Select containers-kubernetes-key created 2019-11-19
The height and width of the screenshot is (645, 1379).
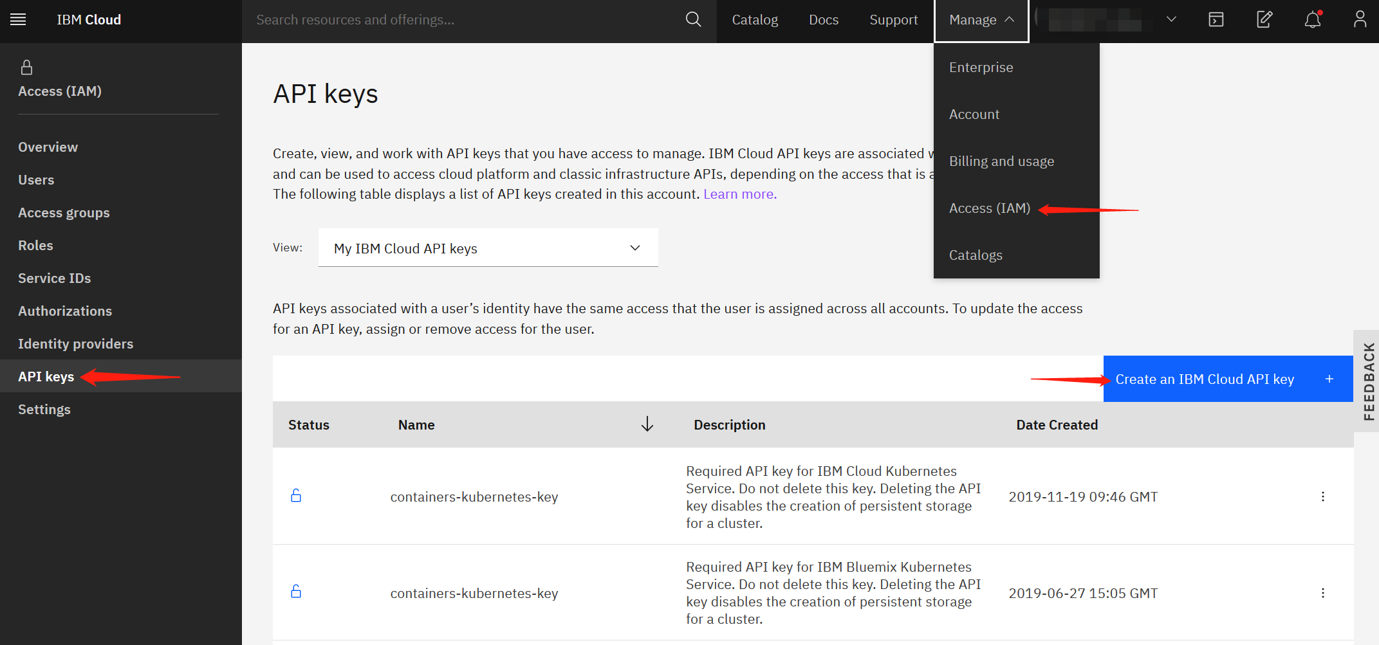[x=474, y=497]
